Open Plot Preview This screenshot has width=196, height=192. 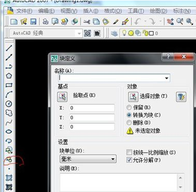pyautogui.click(x=55, y=22)
